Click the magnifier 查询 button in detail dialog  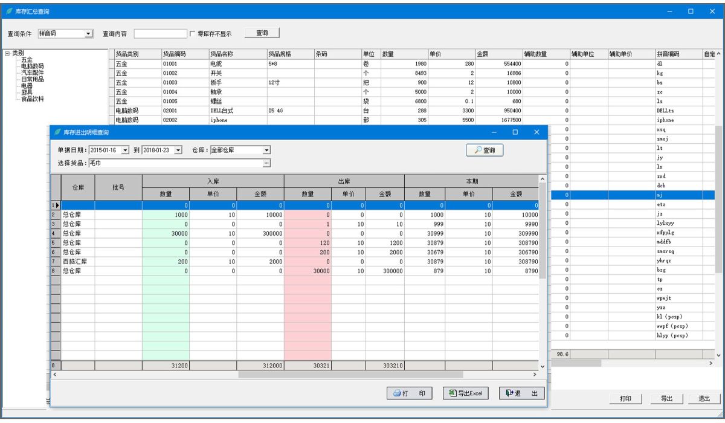(485, 150)
